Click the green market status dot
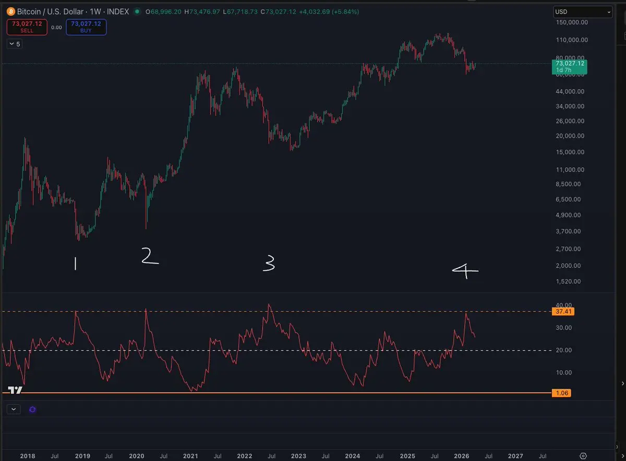The image size is (626, 461). pos(137,11)
